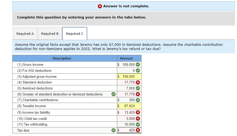This screenshot has height=136, width=237.
Task: Click the '(11) Tax withholding' label
Action: coord(32,125)
